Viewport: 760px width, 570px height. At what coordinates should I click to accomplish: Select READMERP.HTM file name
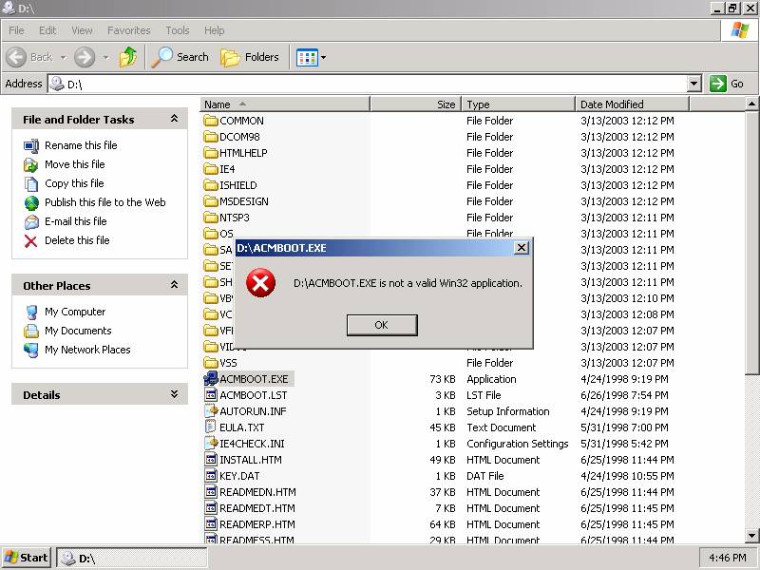(x=257, y=524)
